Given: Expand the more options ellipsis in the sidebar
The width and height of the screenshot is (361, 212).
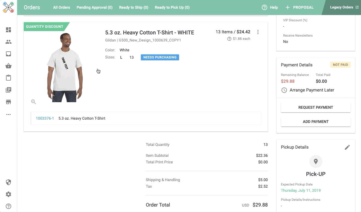Looking at the screenshot, I should coord(8,114).
